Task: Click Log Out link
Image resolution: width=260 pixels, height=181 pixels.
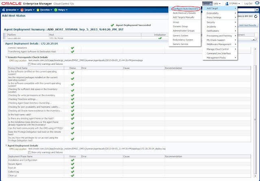Action: (x=248, y=4)
